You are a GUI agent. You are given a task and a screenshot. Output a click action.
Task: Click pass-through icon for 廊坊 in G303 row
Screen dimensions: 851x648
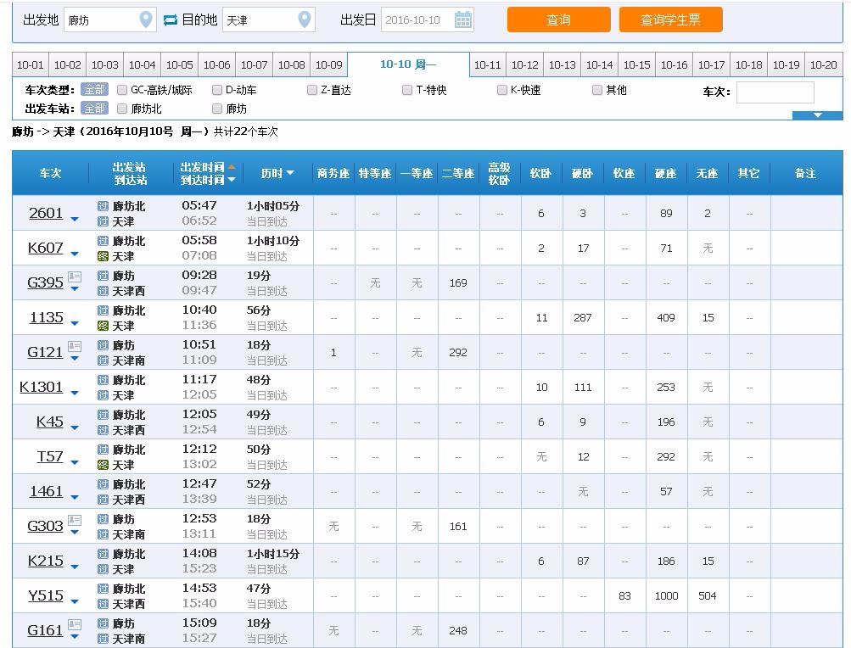point(104,519)
